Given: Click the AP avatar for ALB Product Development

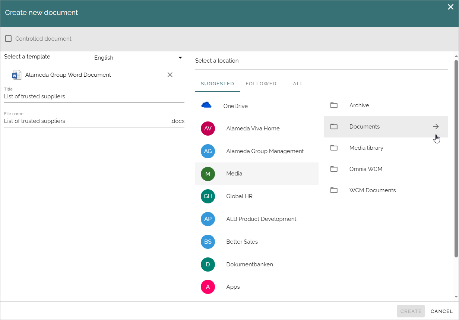Looking at the screenshot, I should [x=208, y=219].
